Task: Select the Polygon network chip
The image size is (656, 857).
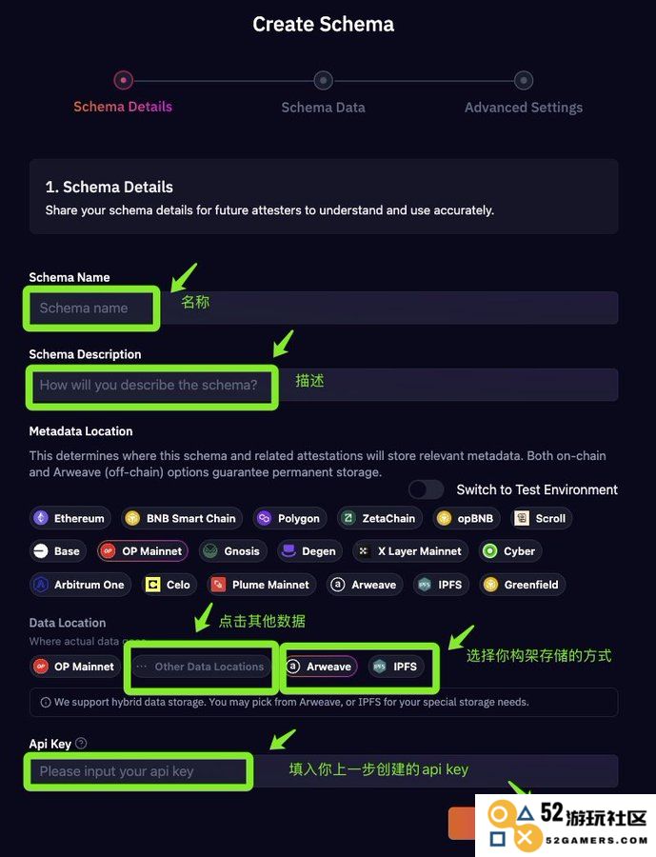Action: (289, 518)
